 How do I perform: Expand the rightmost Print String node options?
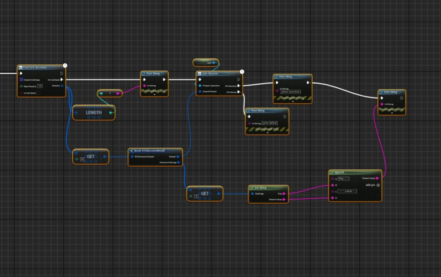click(392, 113)
